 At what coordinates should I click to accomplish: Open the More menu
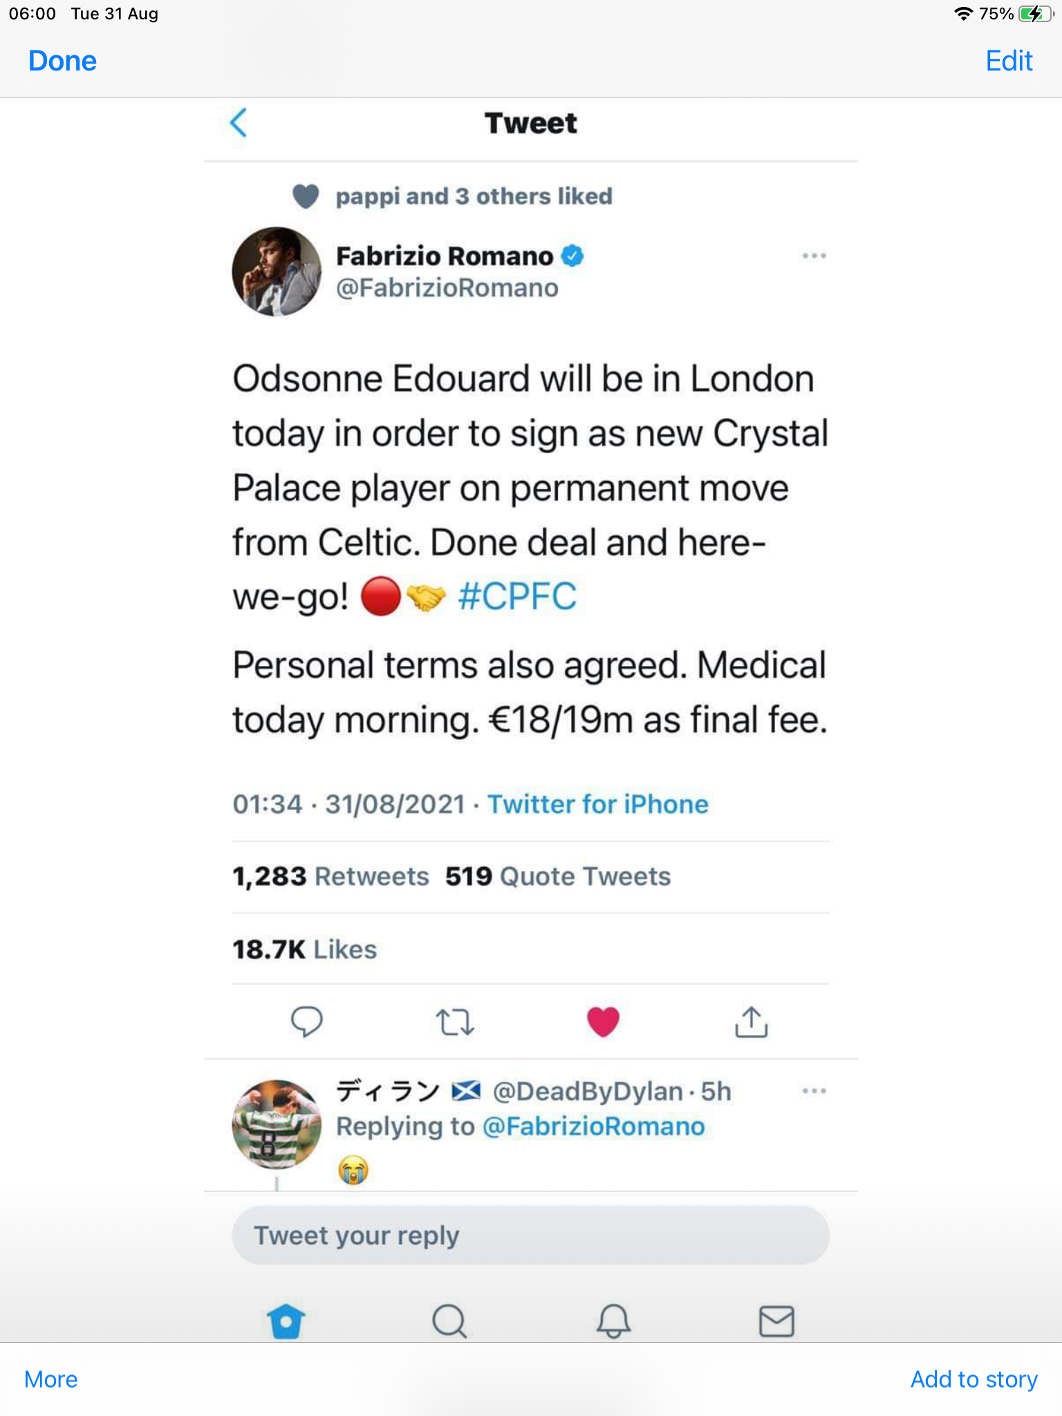click(x=51, y=1379)
